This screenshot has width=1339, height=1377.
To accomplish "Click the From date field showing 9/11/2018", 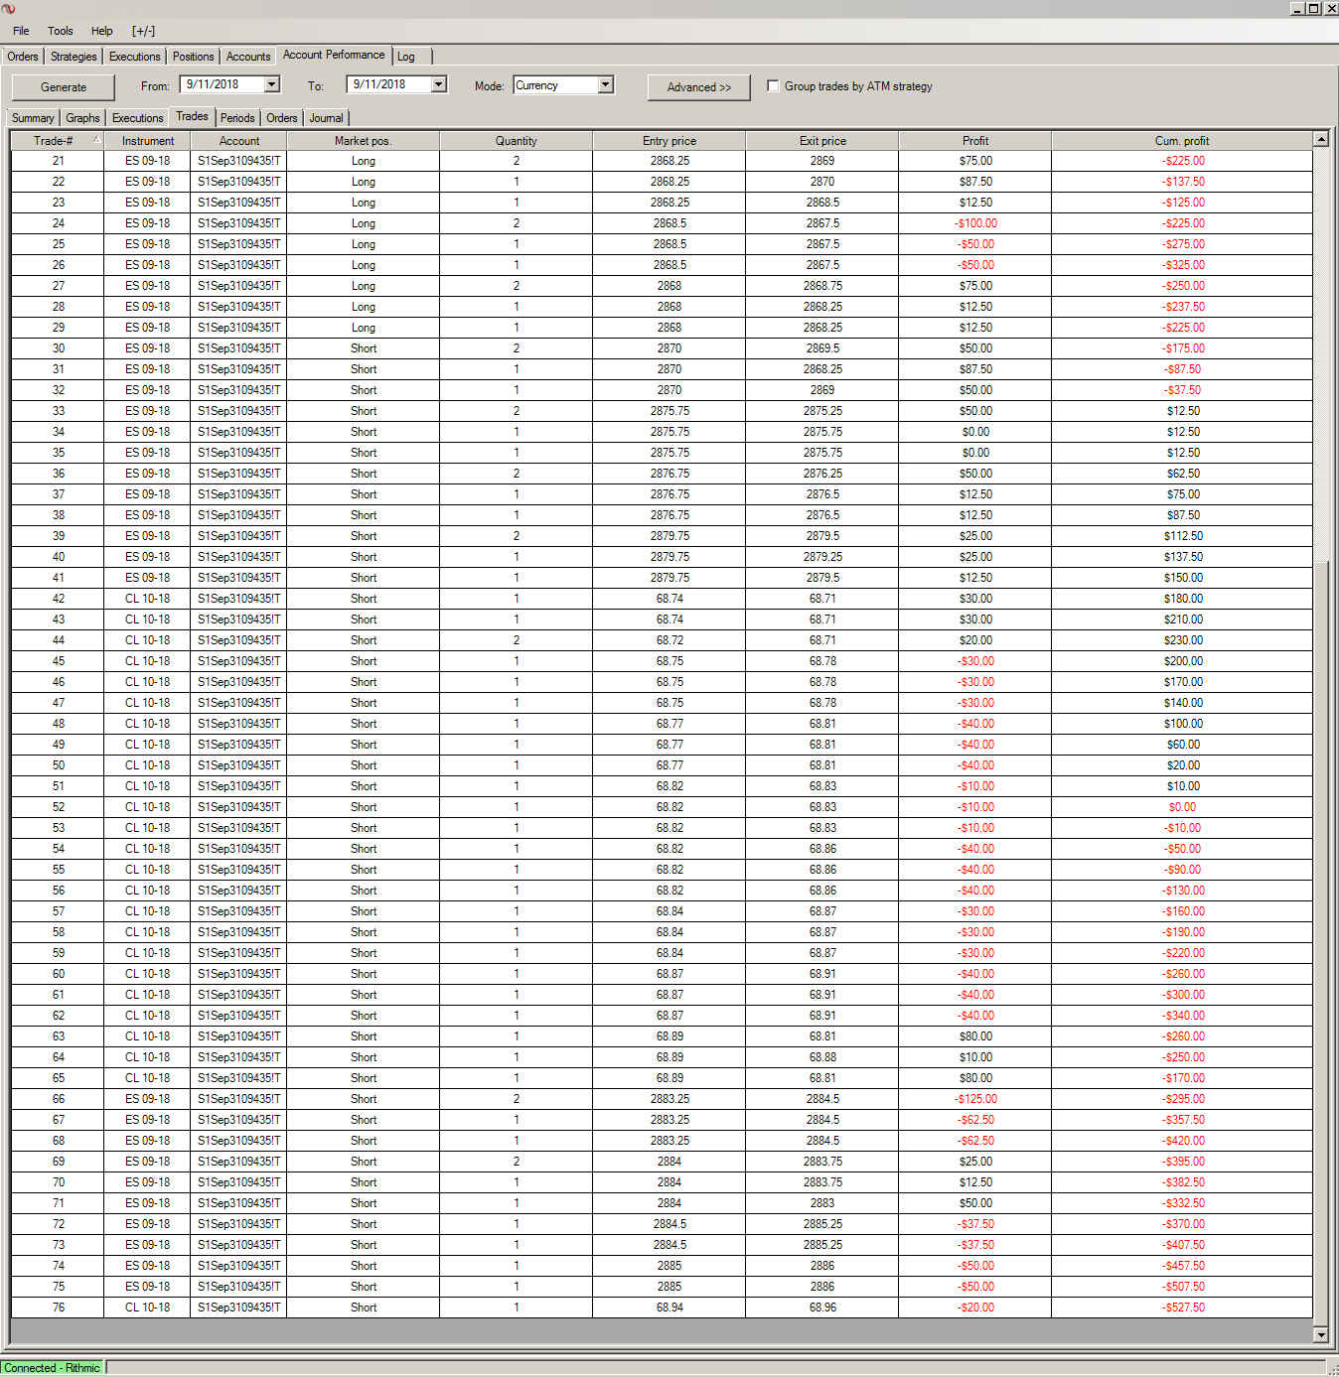I will click(x=223, y=84).
